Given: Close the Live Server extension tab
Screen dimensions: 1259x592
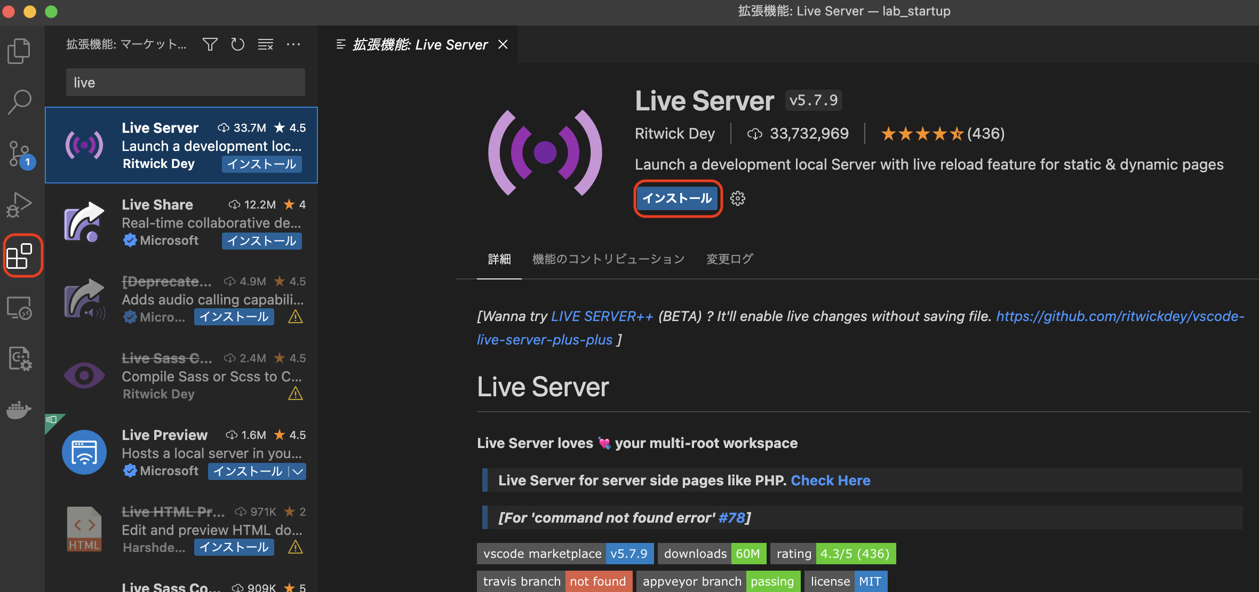Looking at the screenshot, I should click(x=503, y=44).
